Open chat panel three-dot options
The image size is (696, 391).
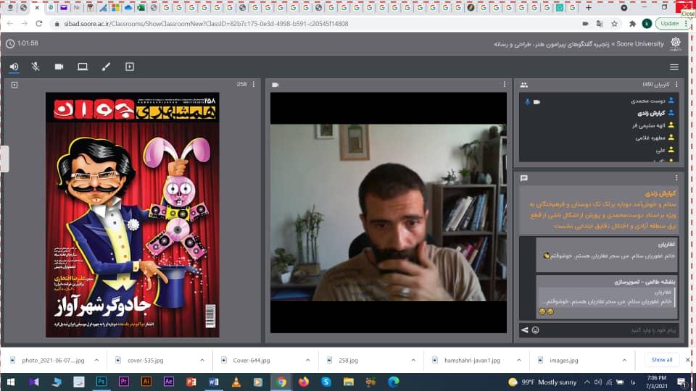point(676,178)
